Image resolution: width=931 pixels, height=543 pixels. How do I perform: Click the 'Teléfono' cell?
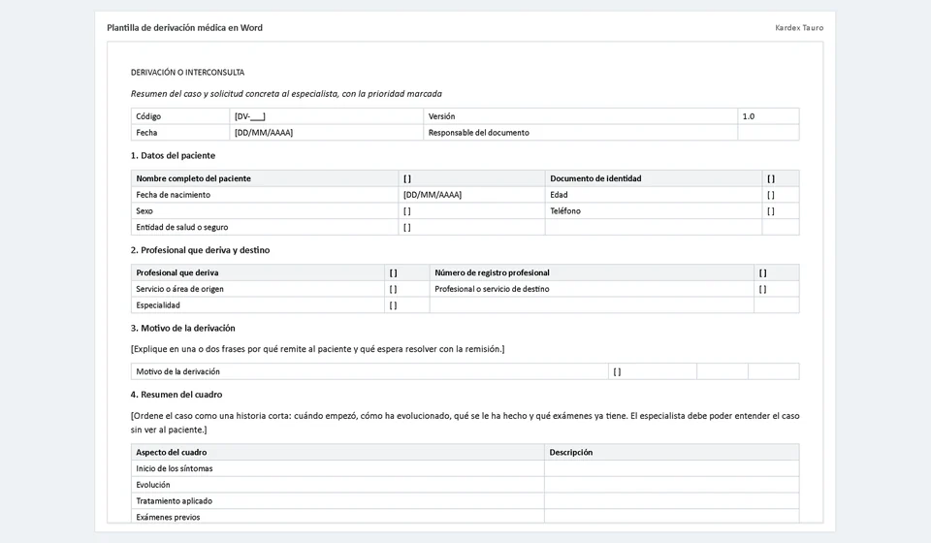654,210
